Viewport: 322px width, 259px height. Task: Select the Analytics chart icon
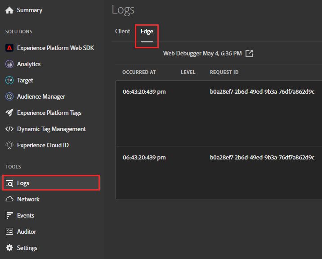[x=9, y=64]
